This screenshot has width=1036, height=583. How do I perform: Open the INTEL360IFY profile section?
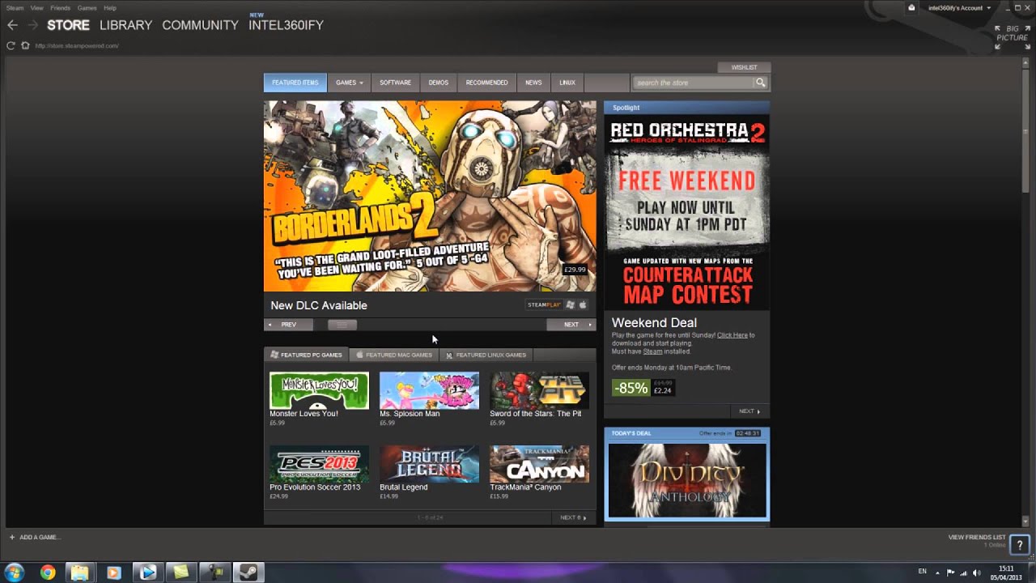[286, 25]
